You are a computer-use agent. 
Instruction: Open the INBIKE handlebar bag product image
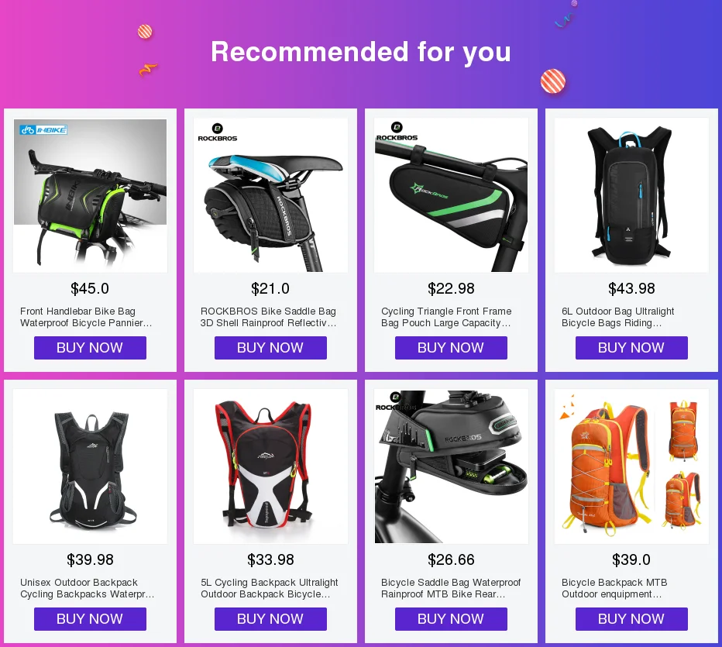click(x=90, y=195)
